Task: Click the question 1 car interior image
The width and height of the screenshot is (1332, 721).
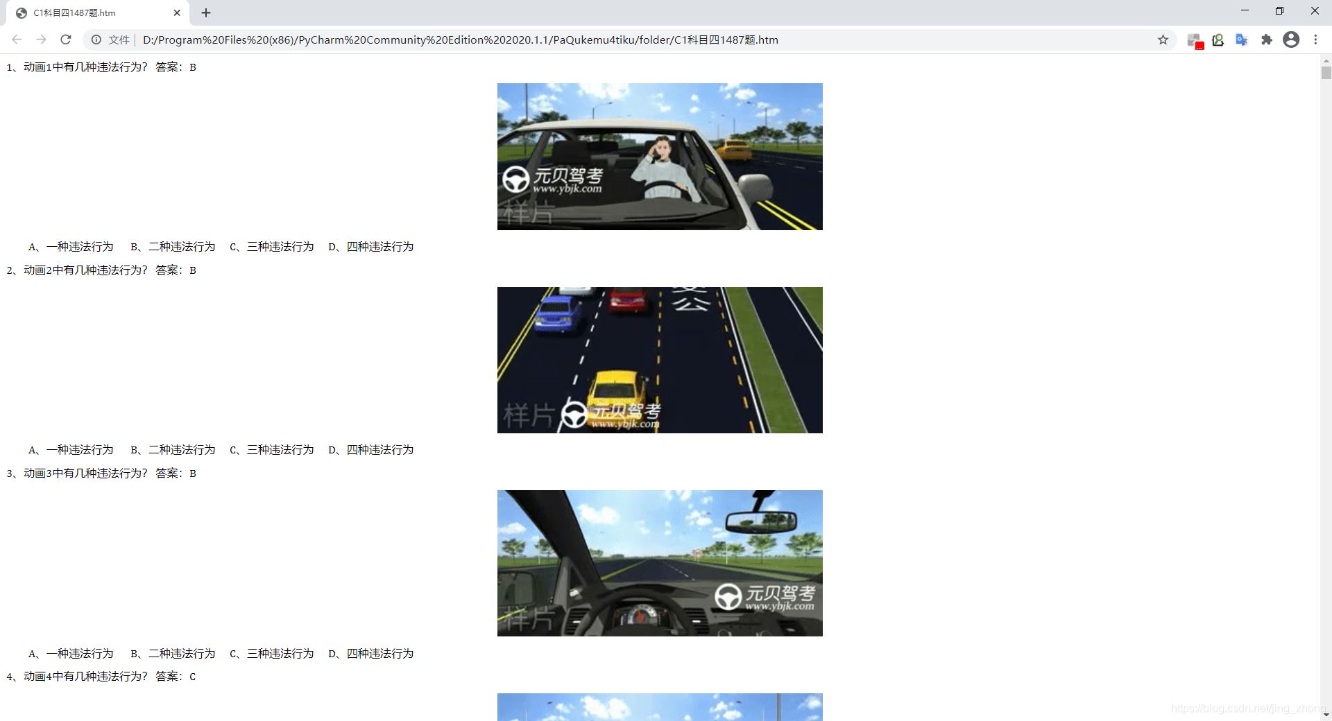Action: pyautogui.click(x=660, y=157)
